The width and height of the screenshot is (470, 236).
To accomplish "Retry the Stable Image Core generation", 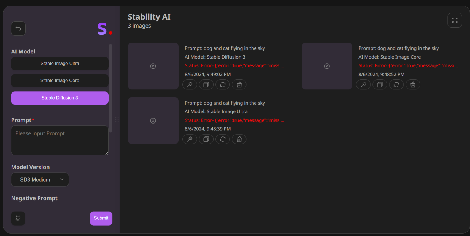I will pyautogui.click(x=396, y=84).
